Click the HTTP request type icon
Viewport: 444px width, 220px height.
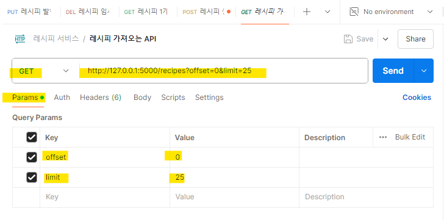(20, 39)
